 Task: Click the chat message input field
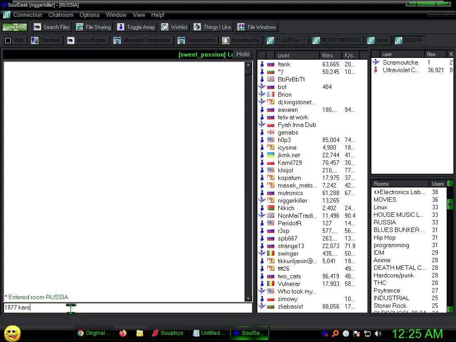(x=128, y=307)
